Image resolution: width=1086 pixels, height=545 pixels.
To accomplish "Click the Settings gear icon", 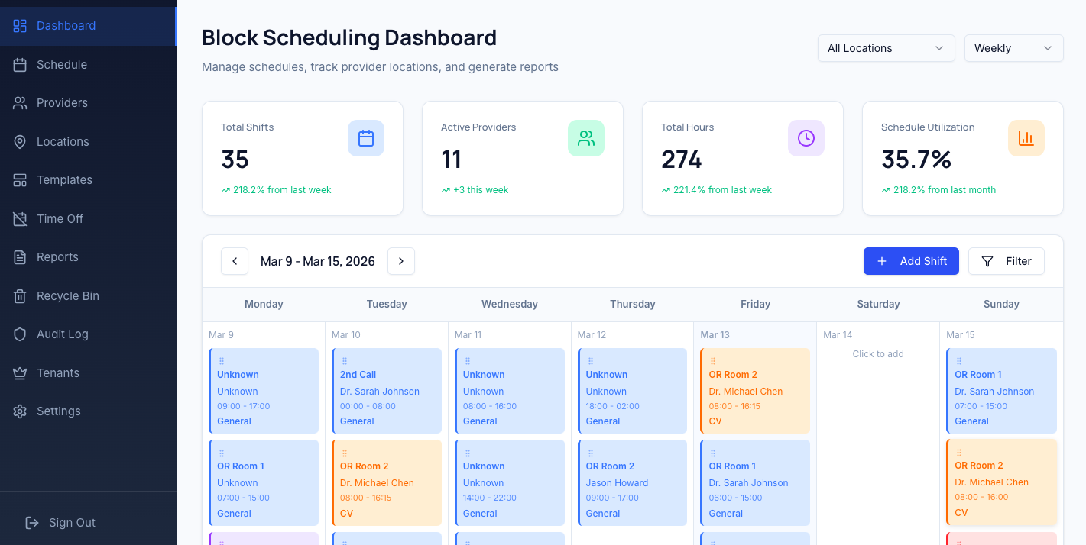I will coord(21,411).
